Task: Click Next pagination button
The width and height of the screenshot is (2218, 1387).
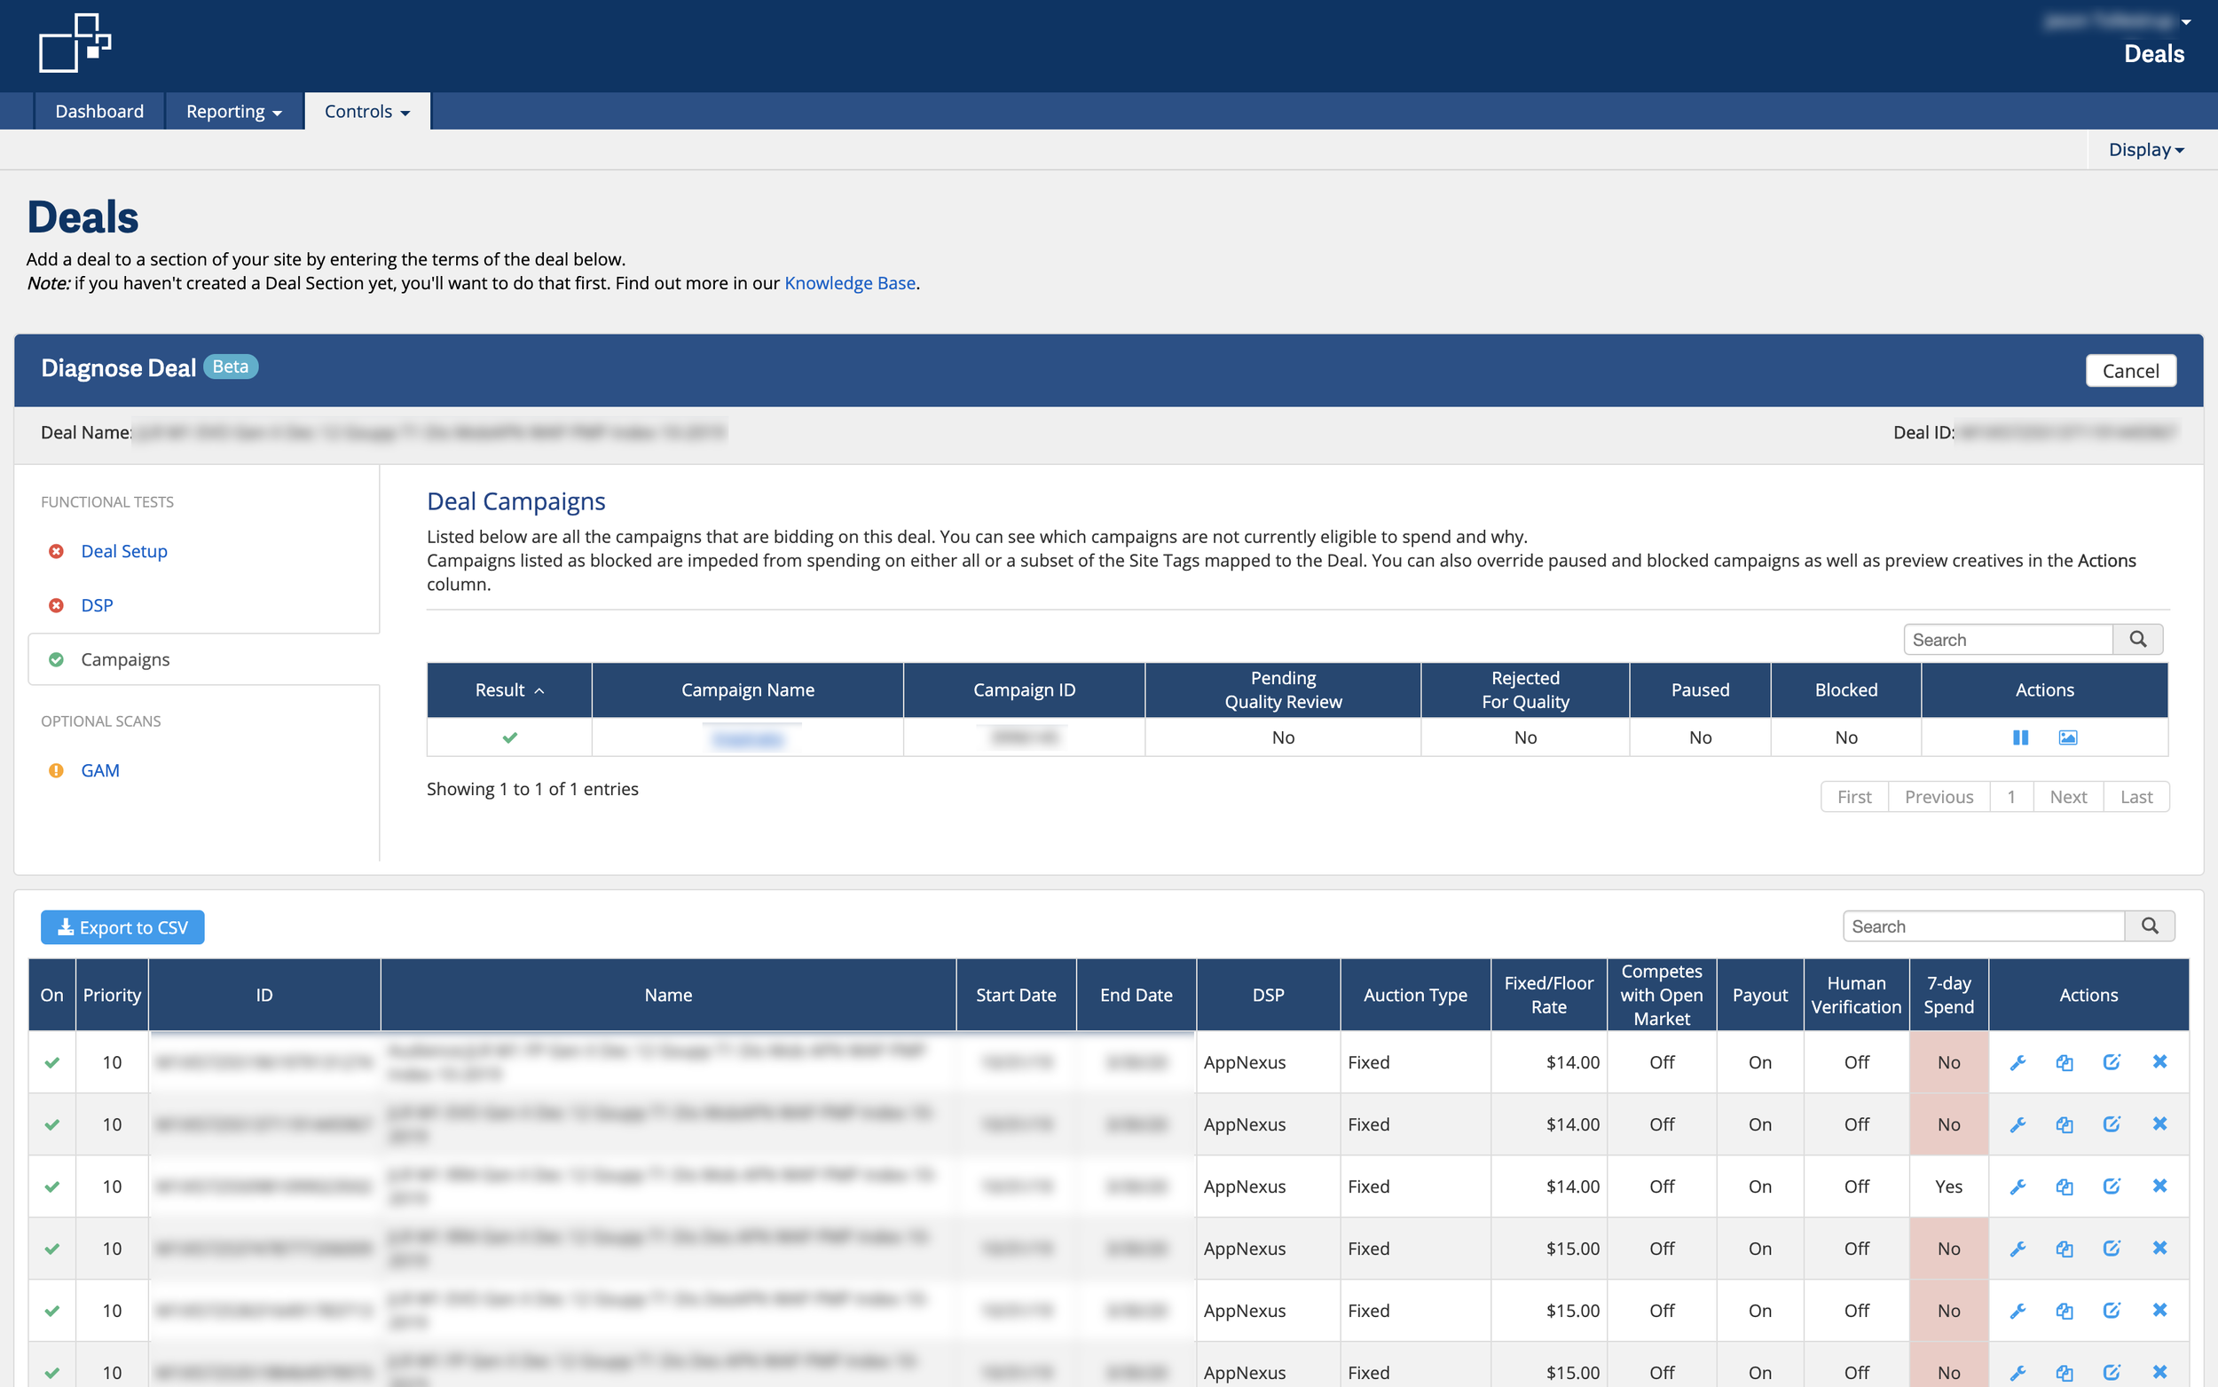Action: pyautogui.click(x=2068, y=797)
